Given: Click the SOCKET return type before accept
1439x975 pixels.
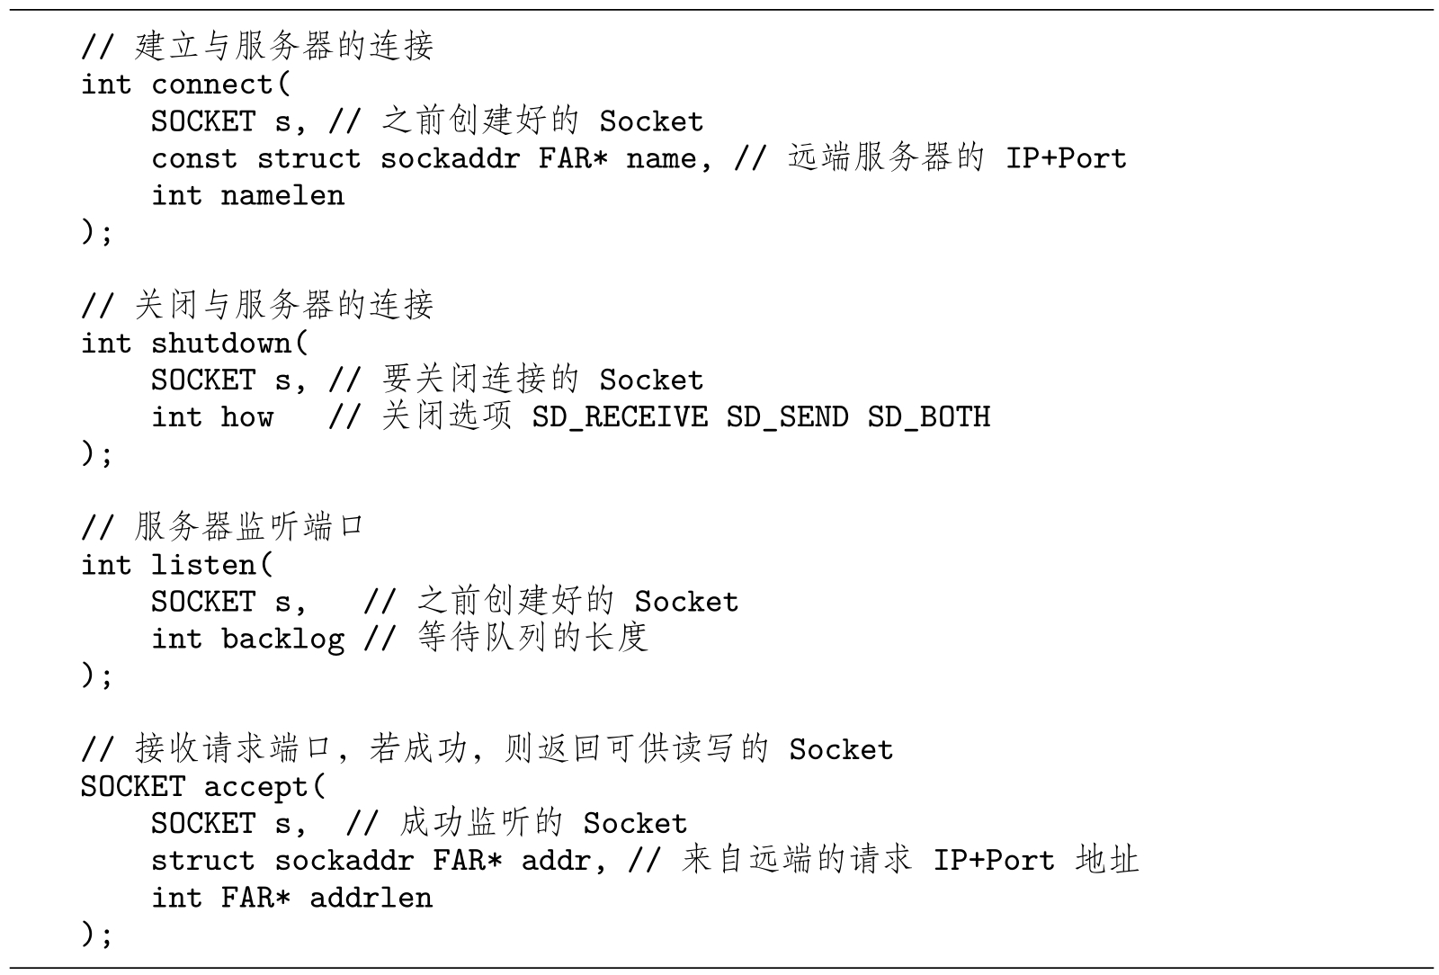Looking at the screenshot, I should click(132, 787).
